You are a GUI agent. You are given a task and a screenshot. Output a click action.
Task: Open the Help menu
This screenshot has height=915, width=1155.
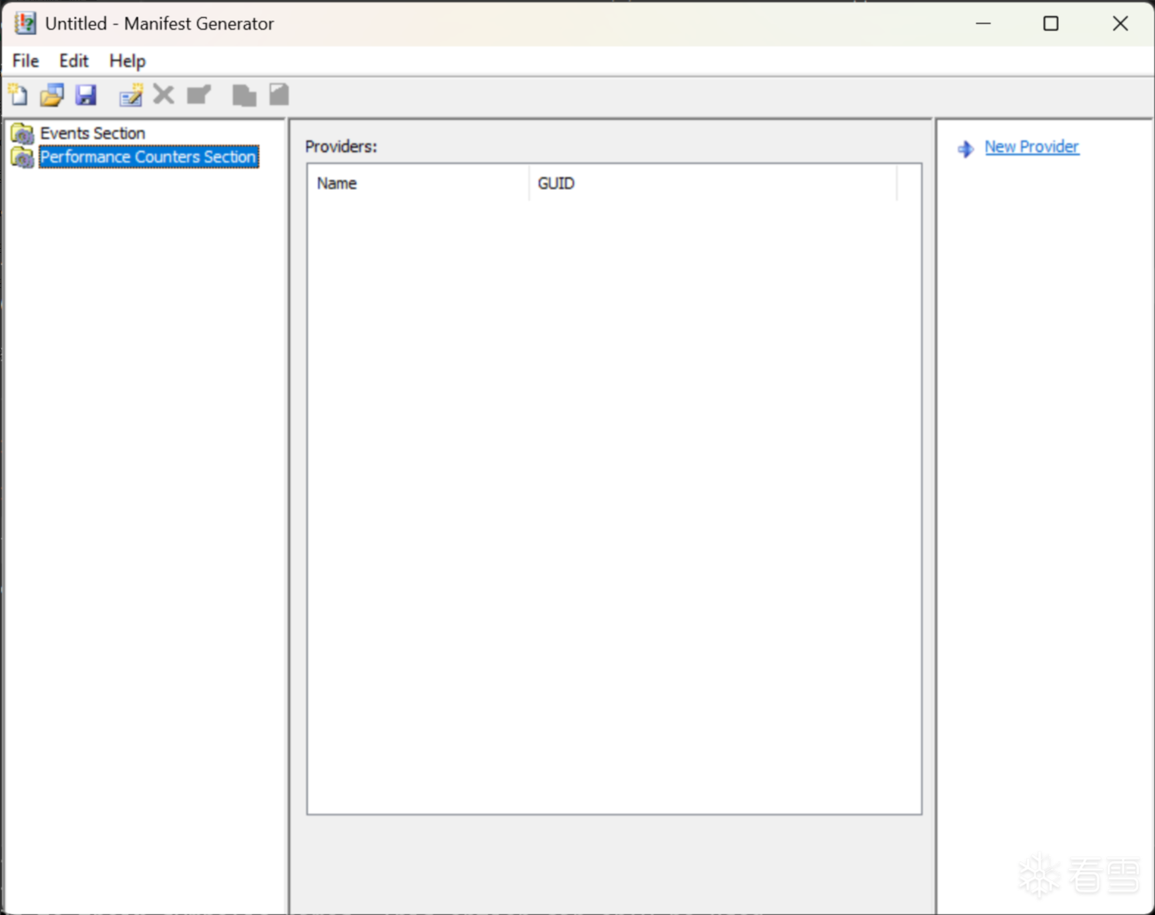(x=127, y=61)
